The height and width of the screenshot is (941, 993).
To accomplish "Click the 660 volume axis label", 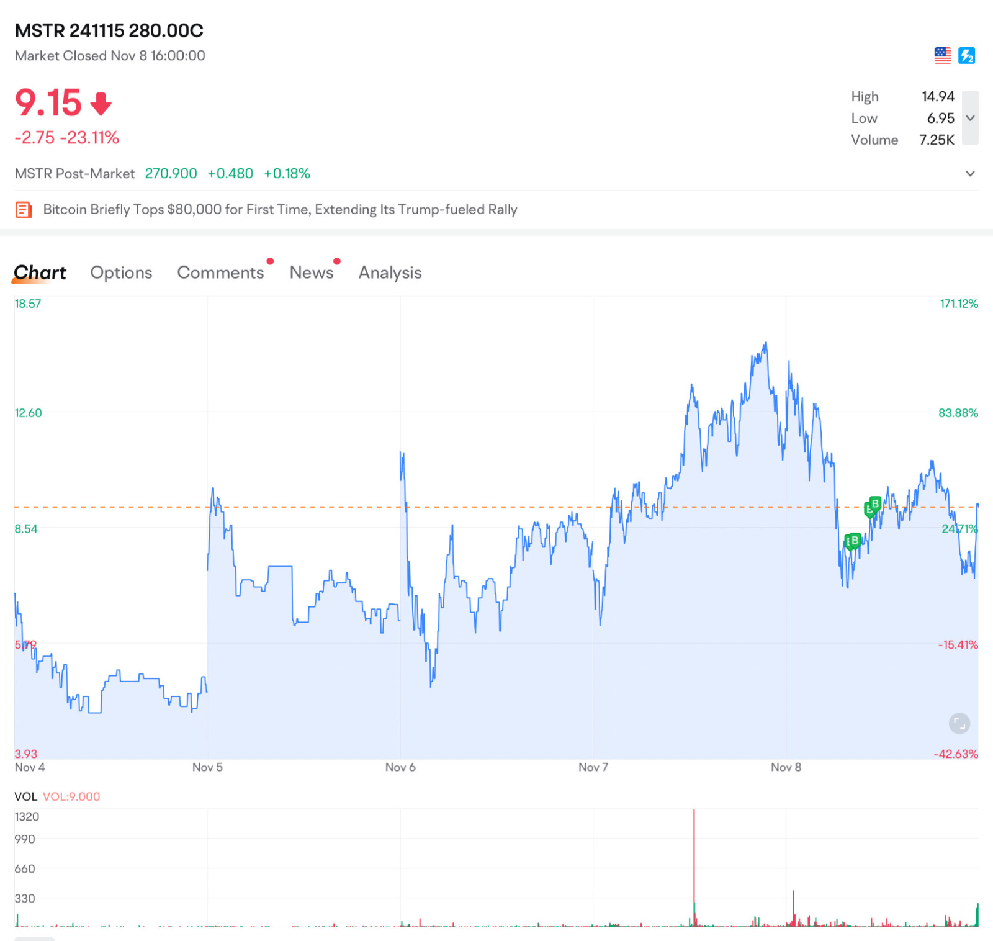I will 25,869.
